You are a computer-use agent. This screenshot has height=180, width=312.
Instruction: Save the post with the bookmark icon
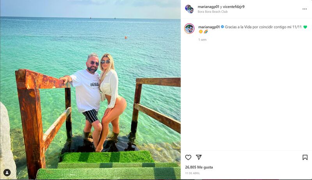coord(305,157)
